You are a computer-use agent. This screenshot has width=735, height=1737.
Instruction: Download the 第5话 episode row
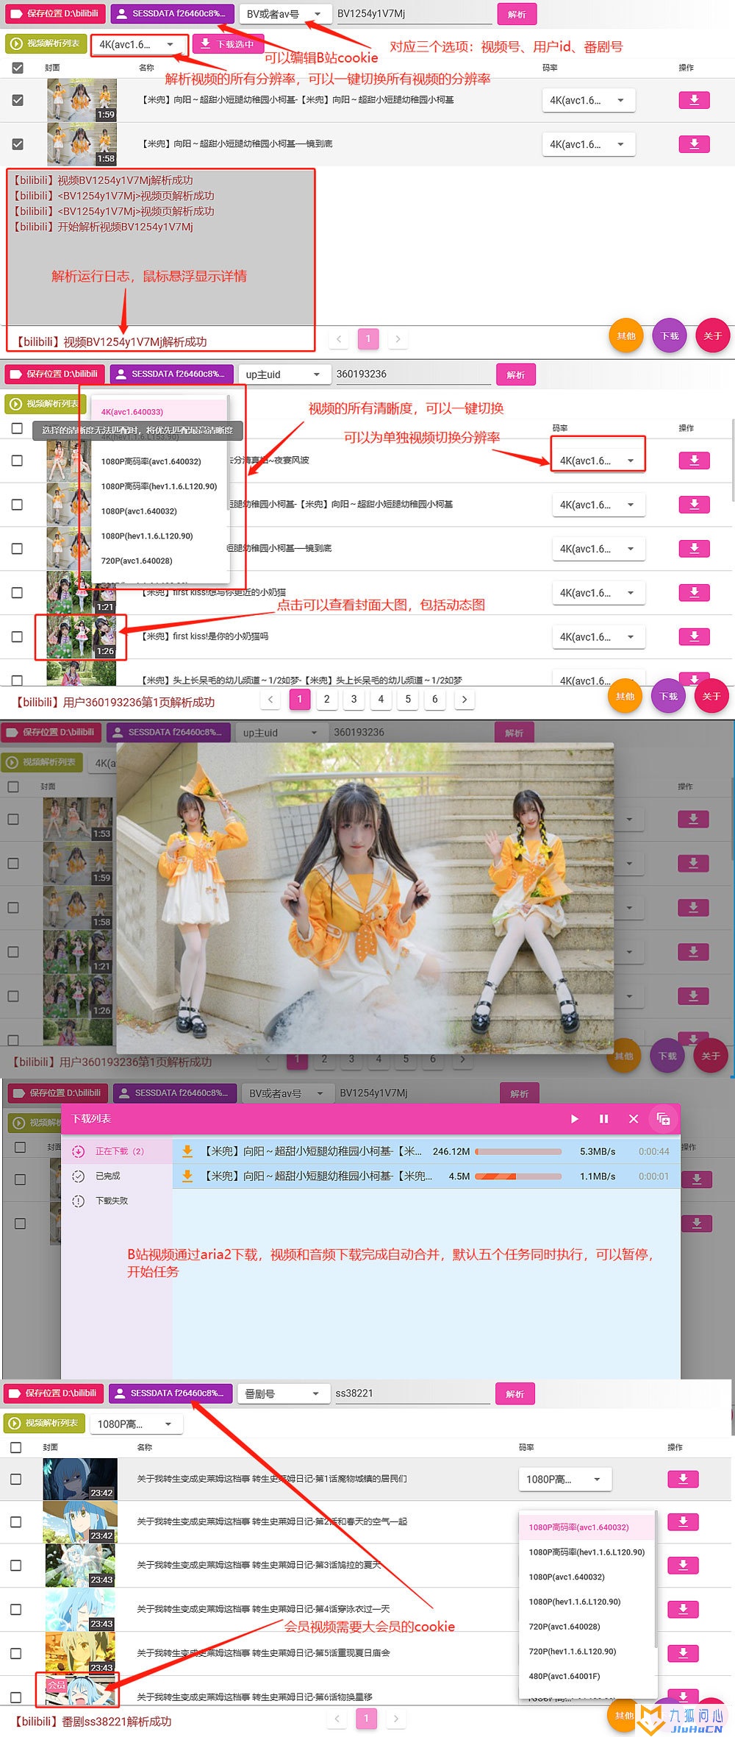[x=683, y=1653]
